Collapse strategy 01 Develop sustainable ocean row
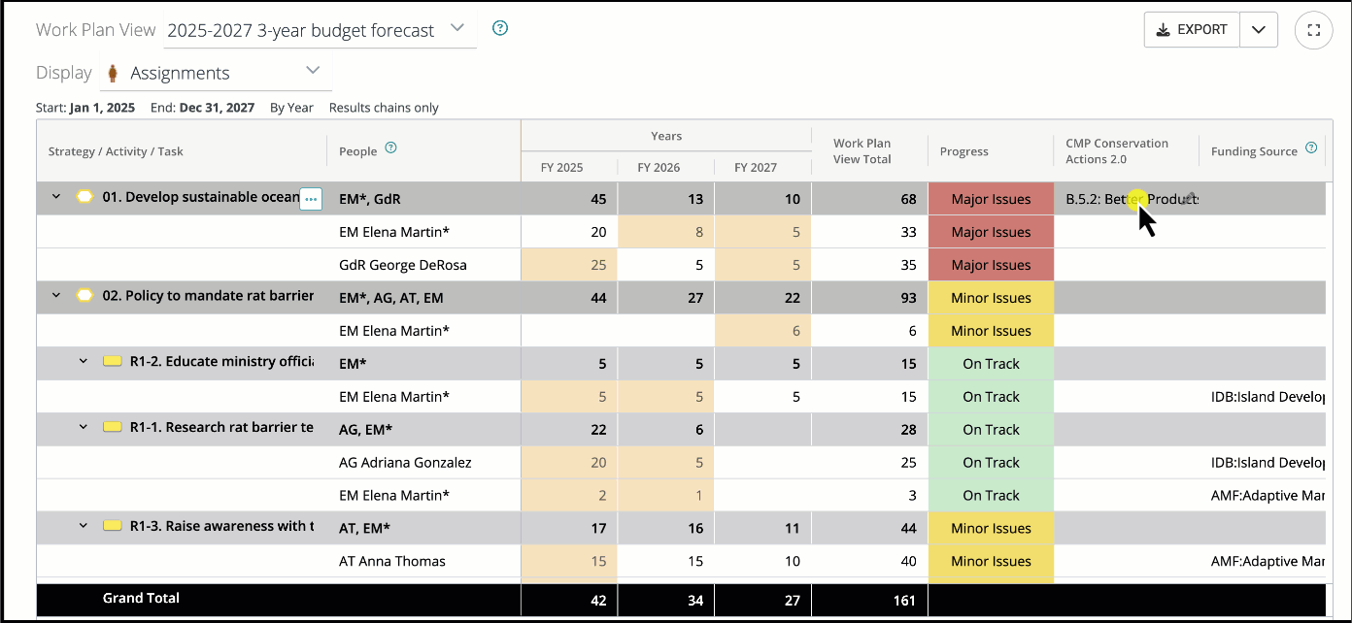 coord(56,197)
